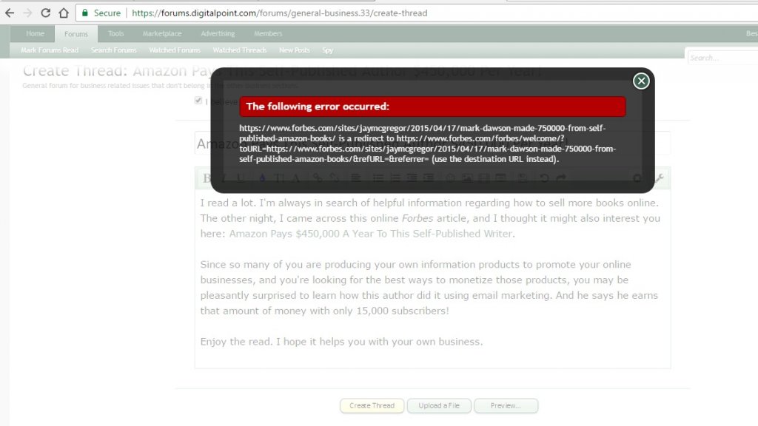Toggle Italic in the editor toolbar

pyautogui.click(x=224, y=178)
